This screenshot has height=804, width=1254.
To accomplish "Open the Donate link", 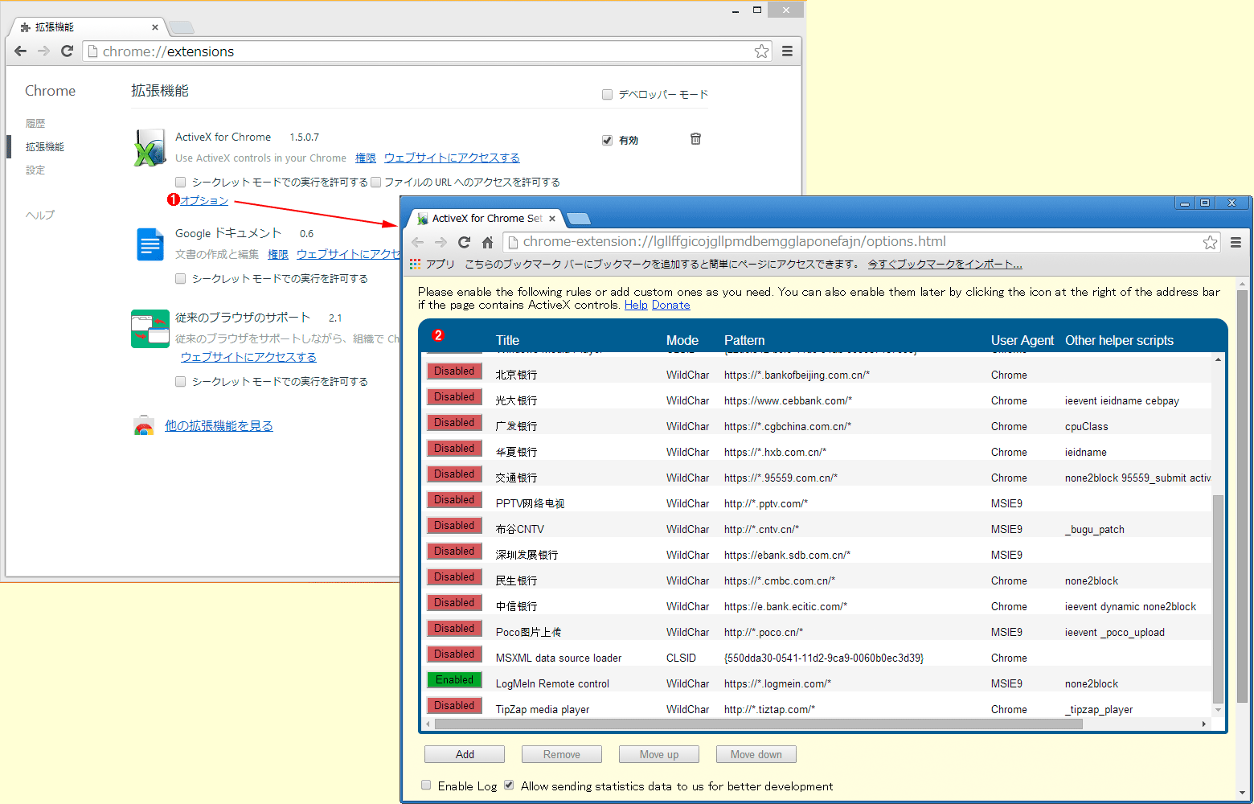I will 670,305.
